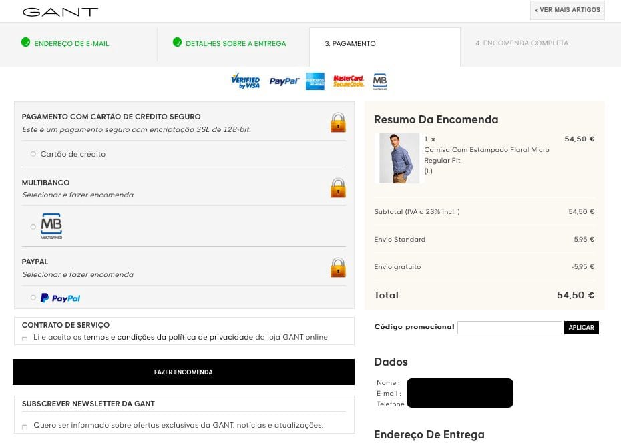
Task: Click the Multibanco icon in payment icons row
Action: [x=380, y=81]
